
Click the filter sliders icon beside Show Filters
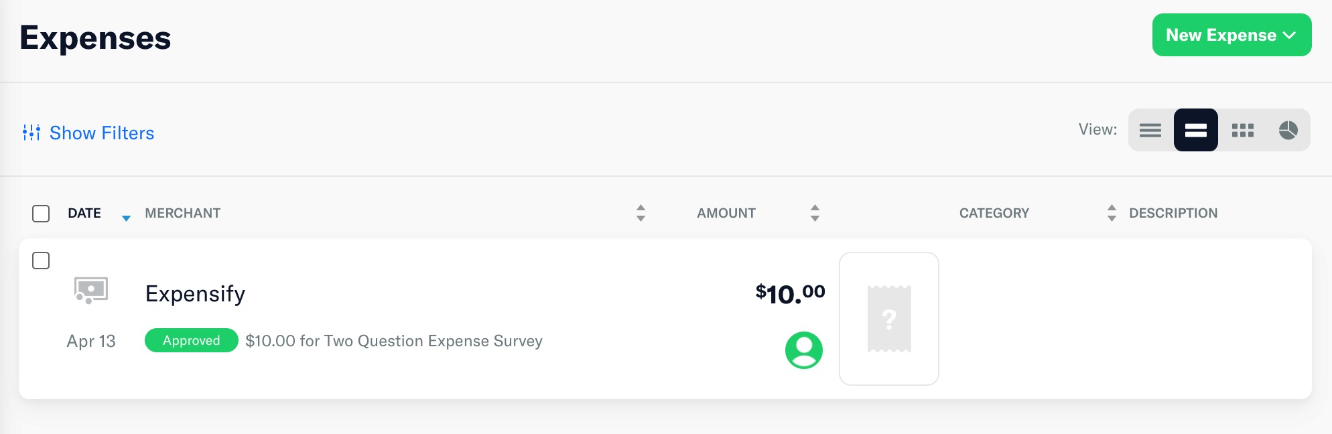[x=33, y=132]
